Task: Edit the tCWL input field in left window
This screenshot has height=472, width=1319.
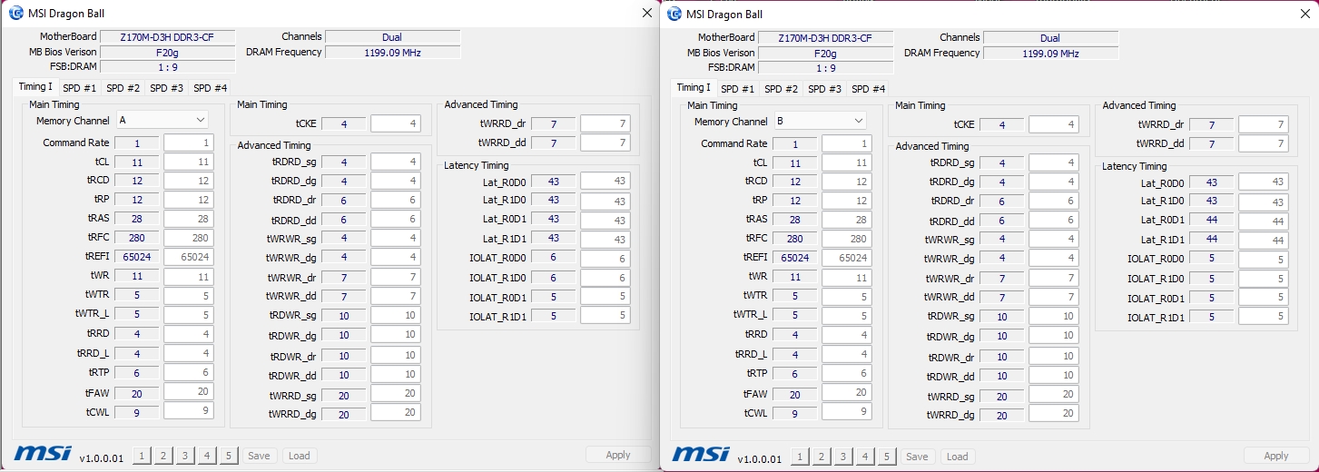Action: 189,410
